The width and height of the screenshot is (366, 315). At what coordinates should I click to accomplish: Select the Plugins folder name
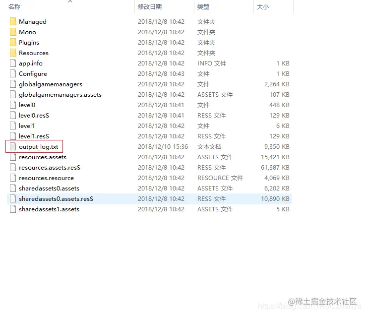tap(29, 43)
